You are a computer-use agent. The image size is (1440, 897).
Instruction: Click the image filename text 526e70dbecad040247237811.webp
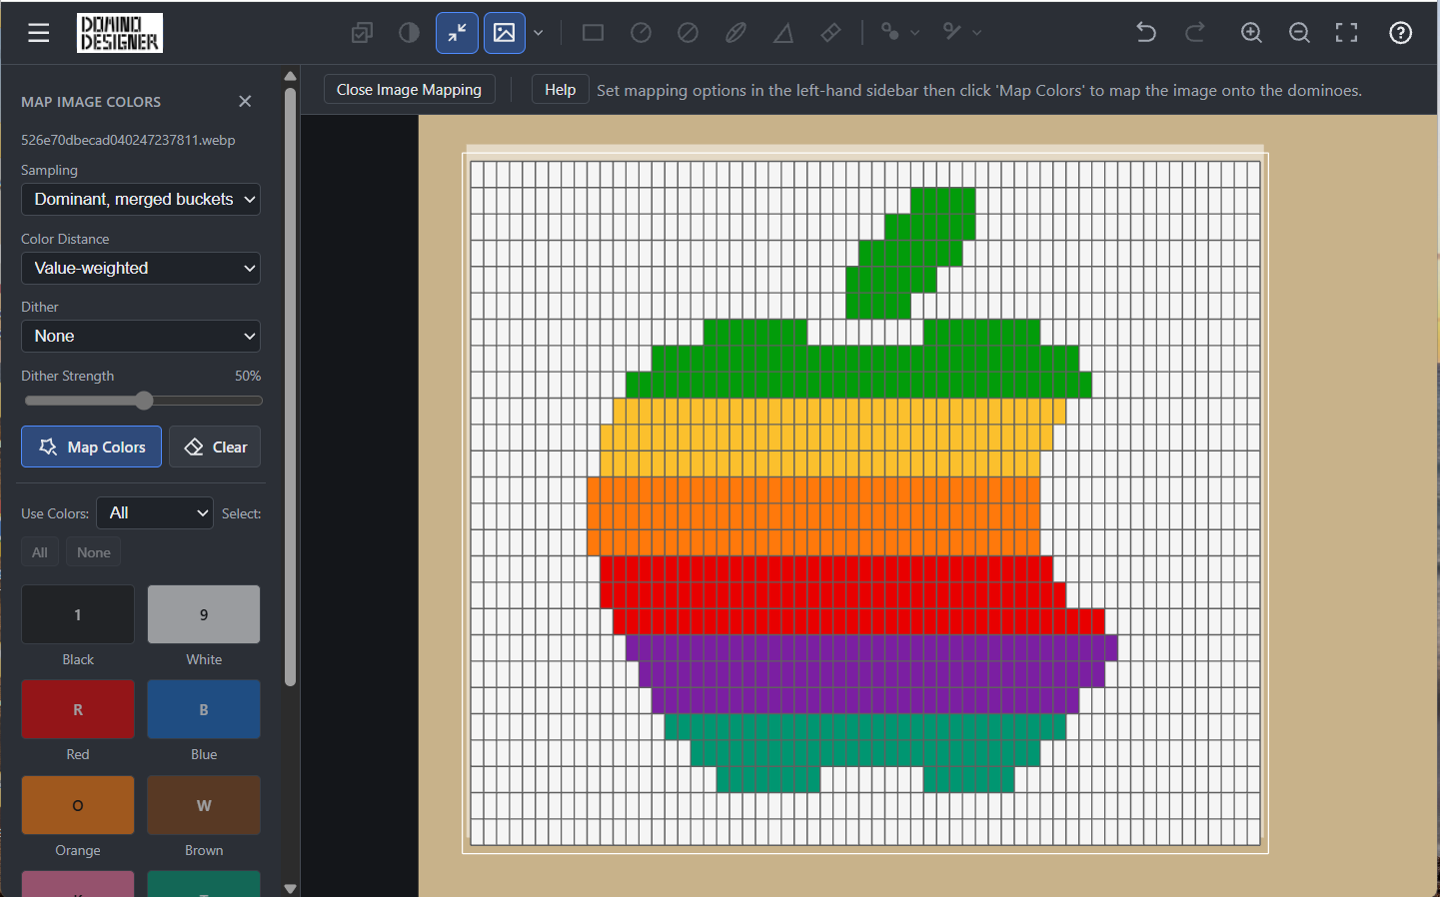tap(128, 140)
